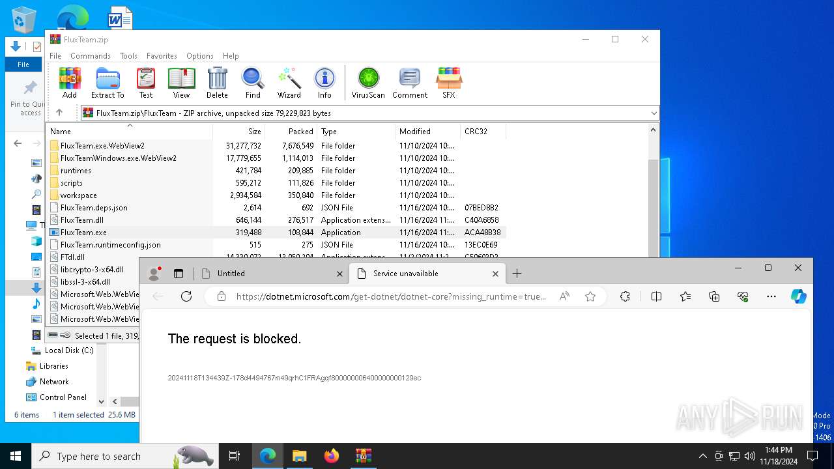Viewport: 834px width, 469px height.
Task: Sort files by the Type column
Action: point(356,131)
